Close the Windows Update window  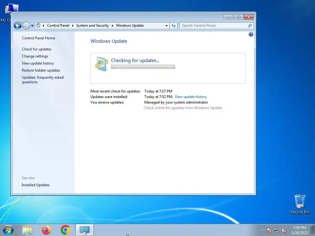[249, 17]
